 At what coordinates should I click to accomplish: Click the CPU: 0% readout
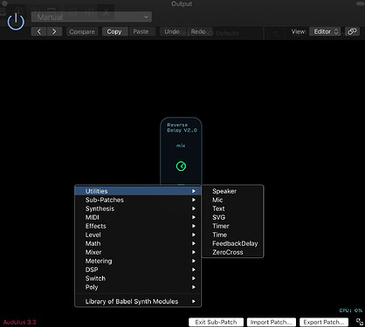(351, 310)
